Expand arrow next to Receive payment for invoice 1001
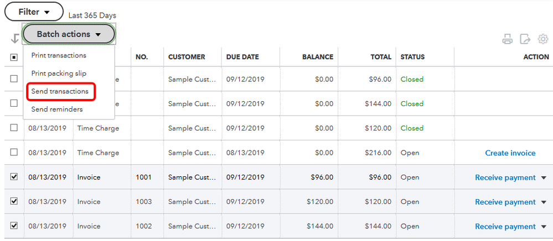The width and height of the screenshot is (553, 241). pos(544,178)
